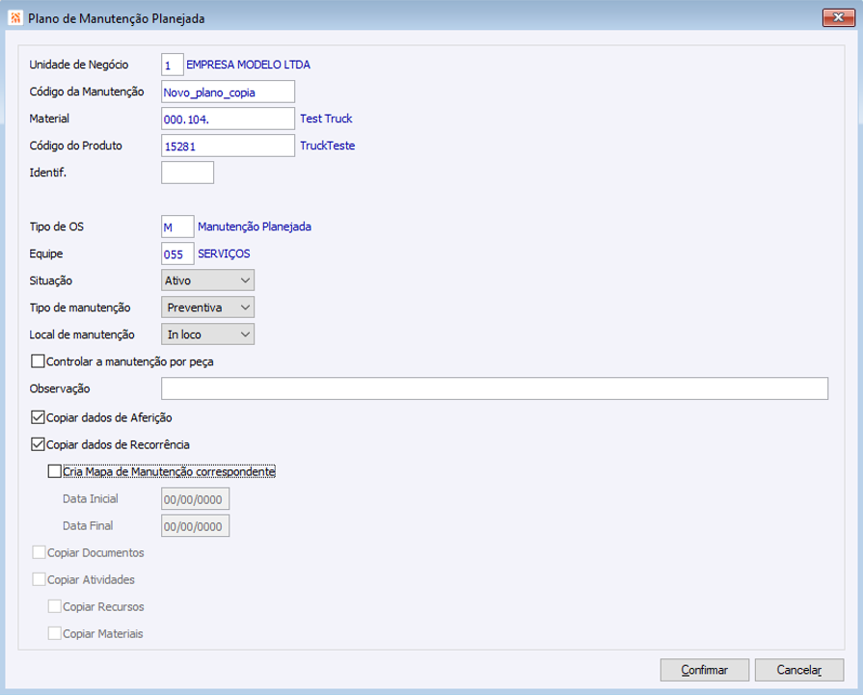863x695 pixels.
Task: Click the Local de manutenção label
Action: click(82, 334)
